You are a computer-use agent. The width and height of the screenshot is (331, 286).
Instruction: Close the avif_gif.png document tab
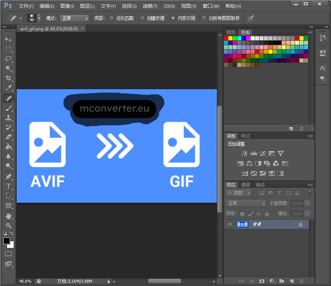[x=82, y=28]
